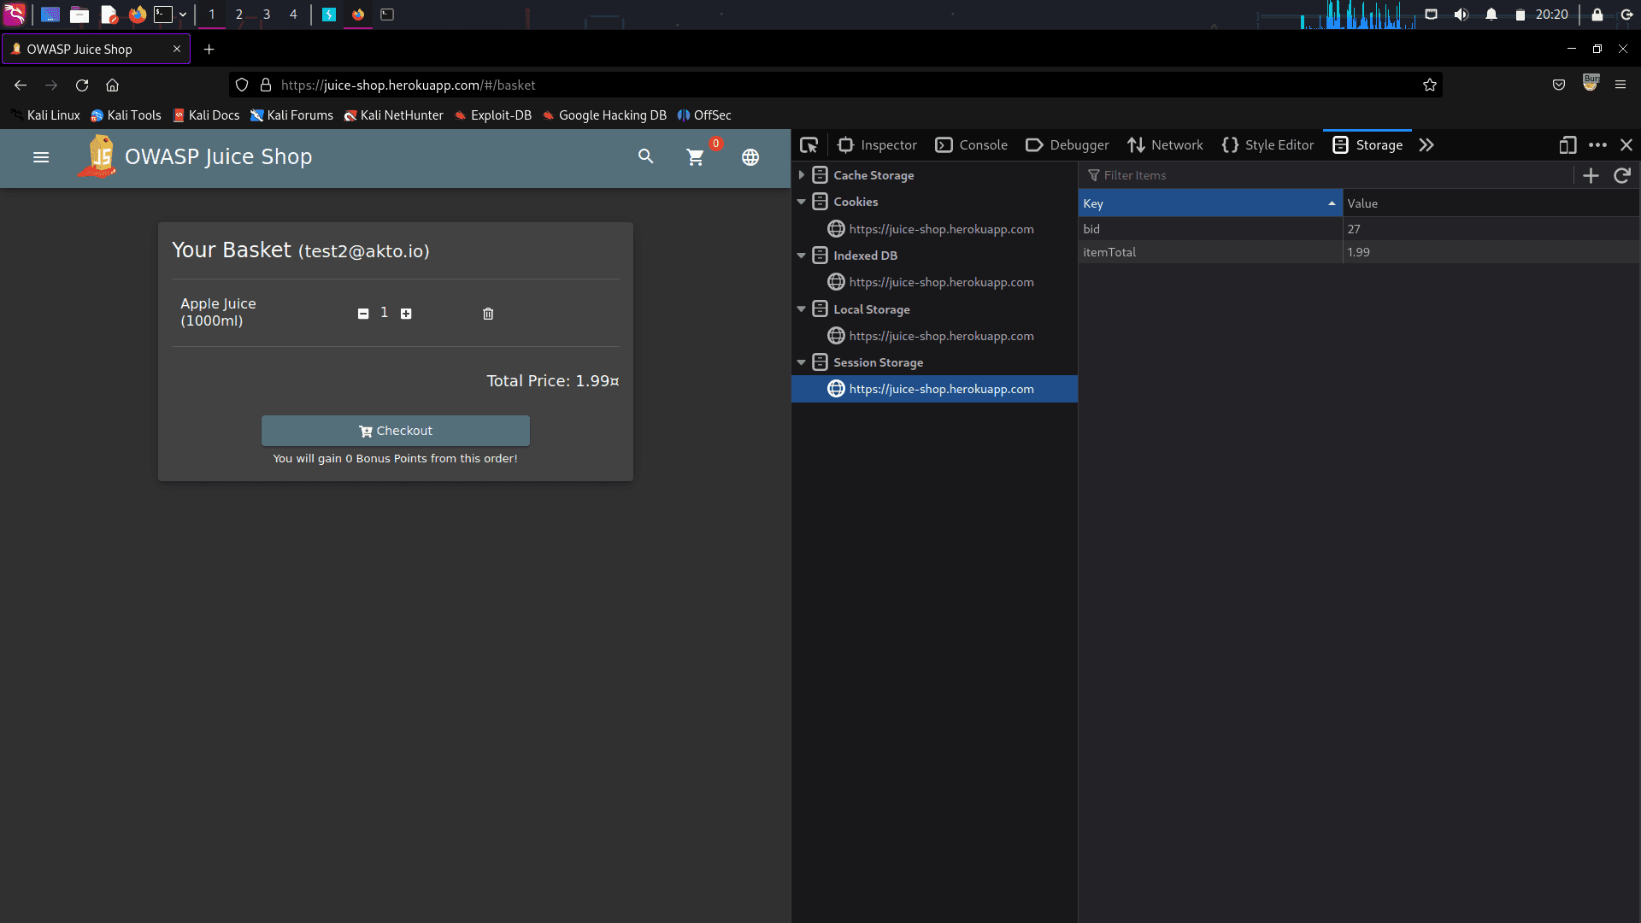This screenshot has width=1641, height=923.
Task: Add a new storage item with the plus icon
Action: [1591, 176]
